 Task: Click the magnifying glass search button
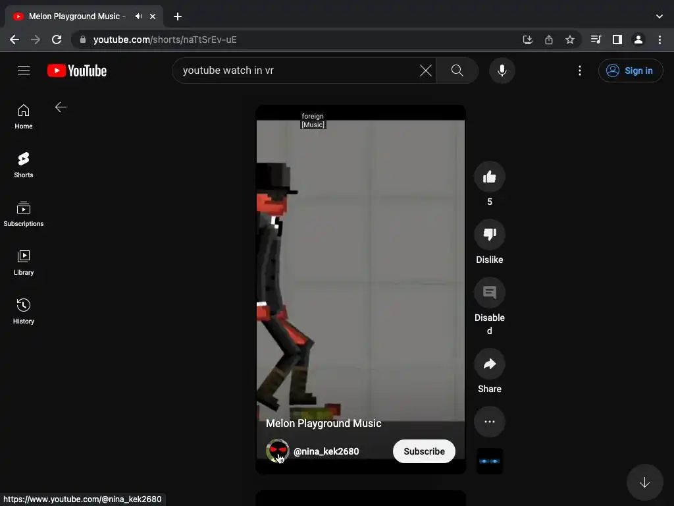tap(457, 70)
